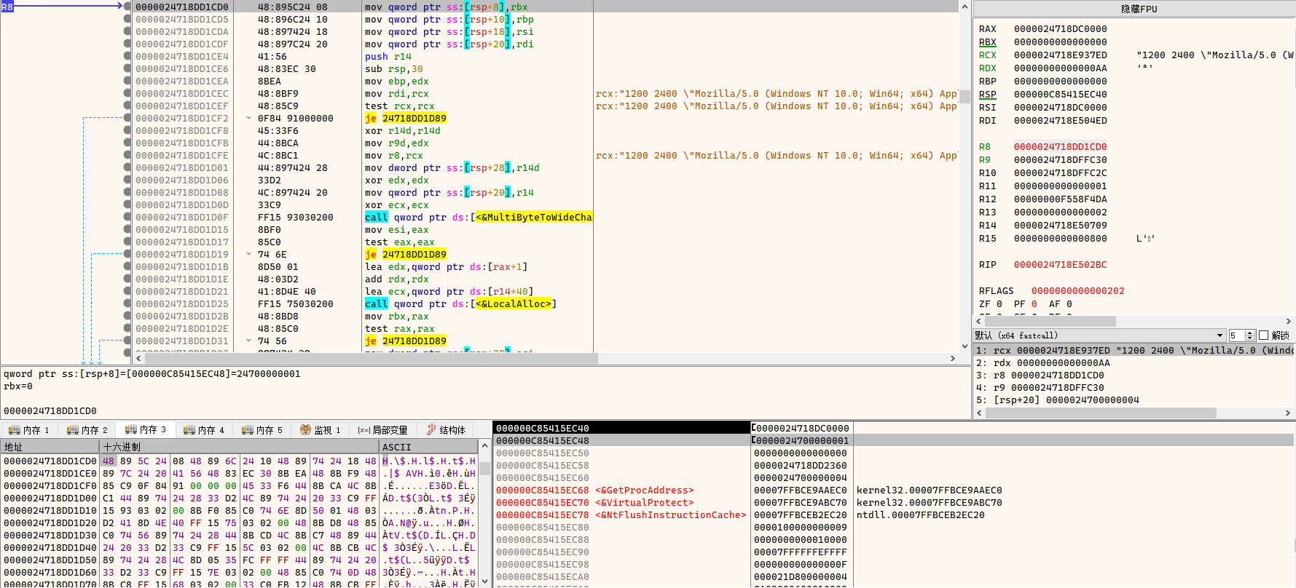The height and width of the screenshot is (588, 1296).
Task: Select stack address 000000C85415EC48
Action: (x=542, y=441)
